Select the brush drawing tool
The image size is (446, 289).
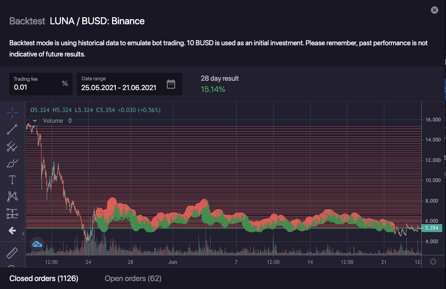click(x=12, y=163)
